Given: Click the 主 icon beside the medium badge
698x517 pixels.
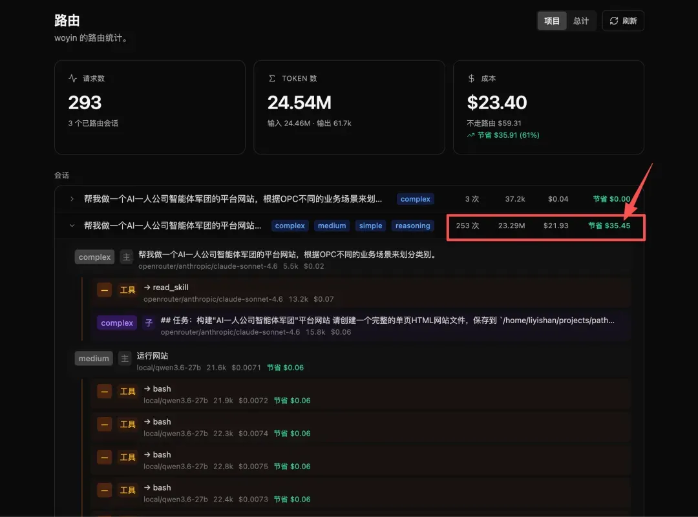Looking at the screenshot, I should (125, 359).
